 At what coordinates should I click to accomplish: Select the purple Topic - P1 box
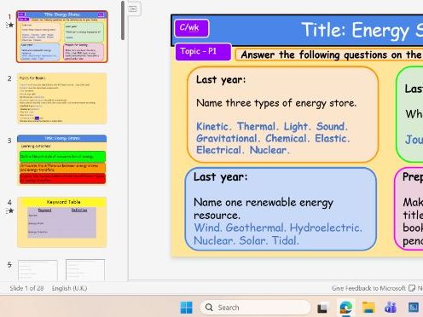[203, 51]
